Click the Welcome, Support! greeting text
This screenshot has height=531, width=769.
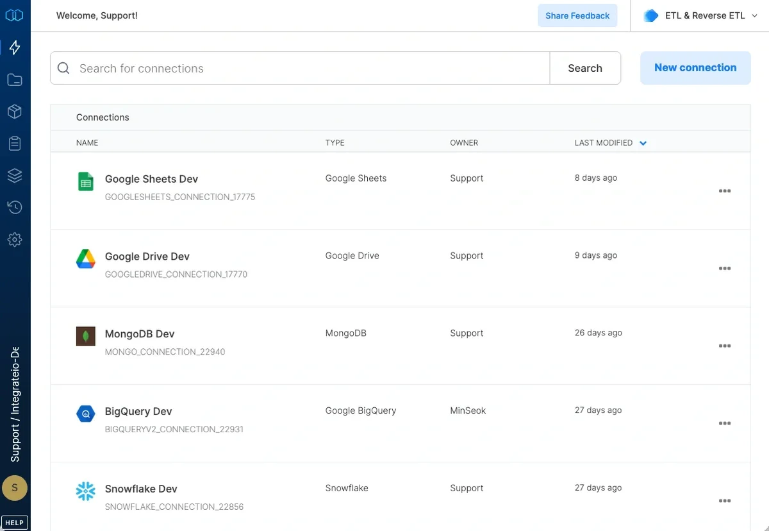pos(97,15)
